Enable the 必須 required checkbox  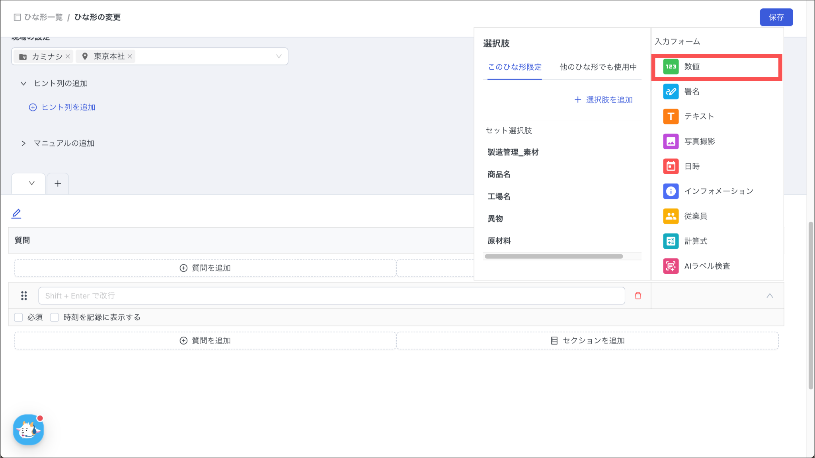tap(19, 317)
